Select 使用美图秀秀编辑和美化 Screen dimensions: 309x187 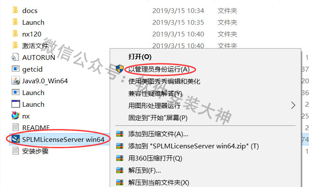[x=164, y=81]
